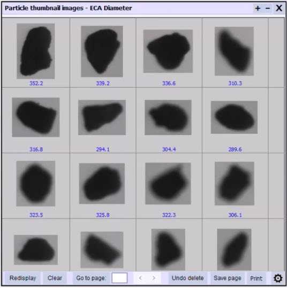This screenshot has height=288, width=287.
Task: Go to the previous thumbnail page arrow
Action: (x=140, y=278)
